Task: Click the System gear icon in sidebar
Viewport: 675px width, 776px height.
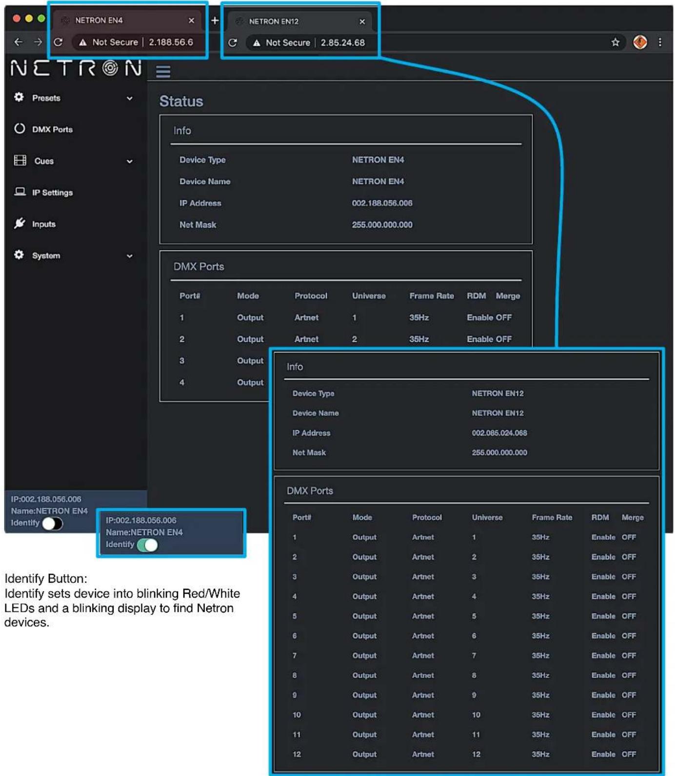Action: click(x=19, y=255)
